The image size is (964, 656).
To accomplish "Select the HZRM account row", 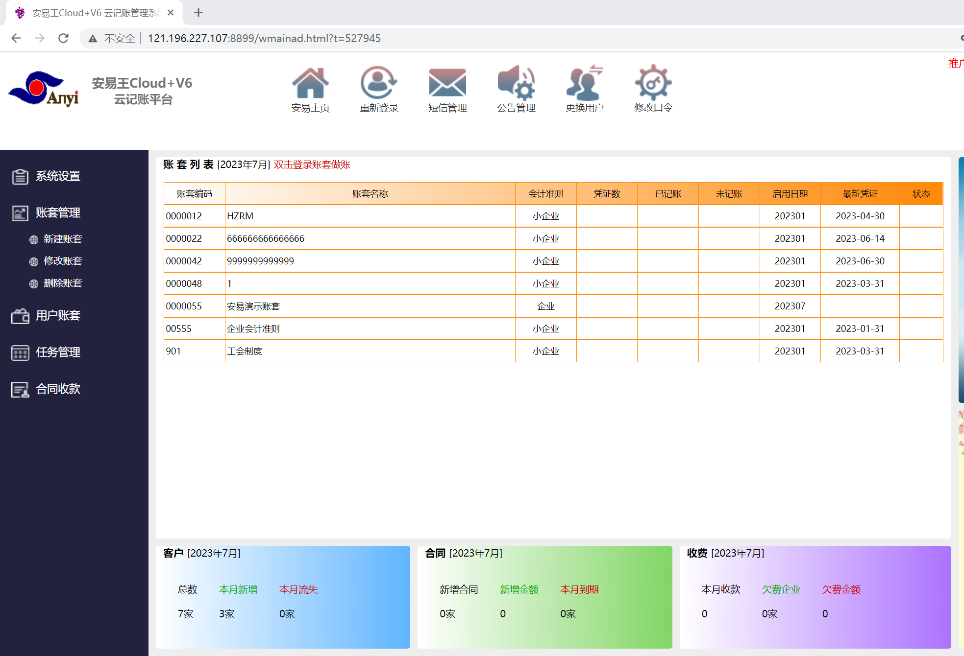I will pos(240,216).
